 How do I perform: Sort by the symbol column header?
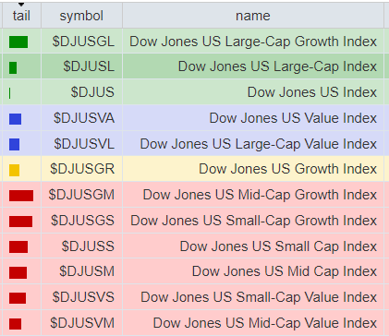click(81, 16)
